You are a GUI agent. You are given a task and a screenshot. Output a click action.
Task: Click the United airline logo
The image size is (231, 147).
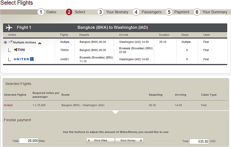[24, 59]
